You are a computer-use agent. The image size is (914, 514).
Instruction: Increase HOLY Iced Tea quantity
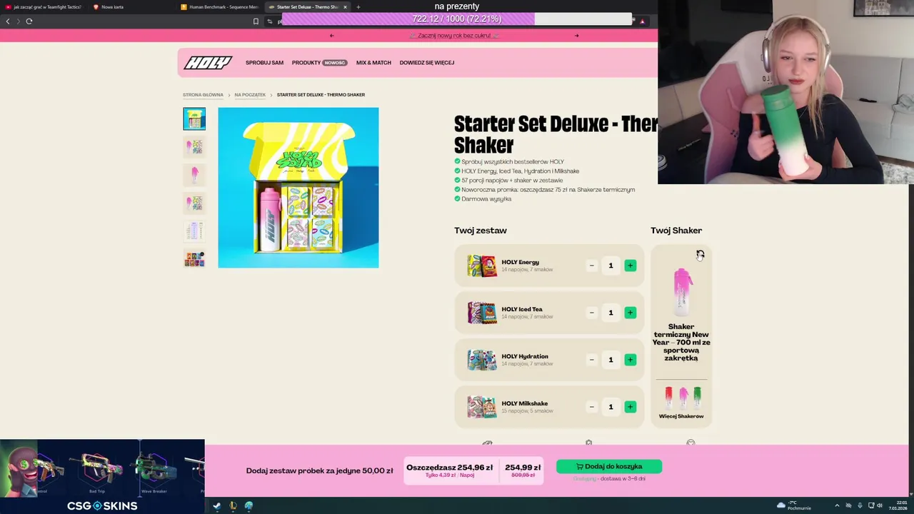pyautogui.click(x=630, y=313)
